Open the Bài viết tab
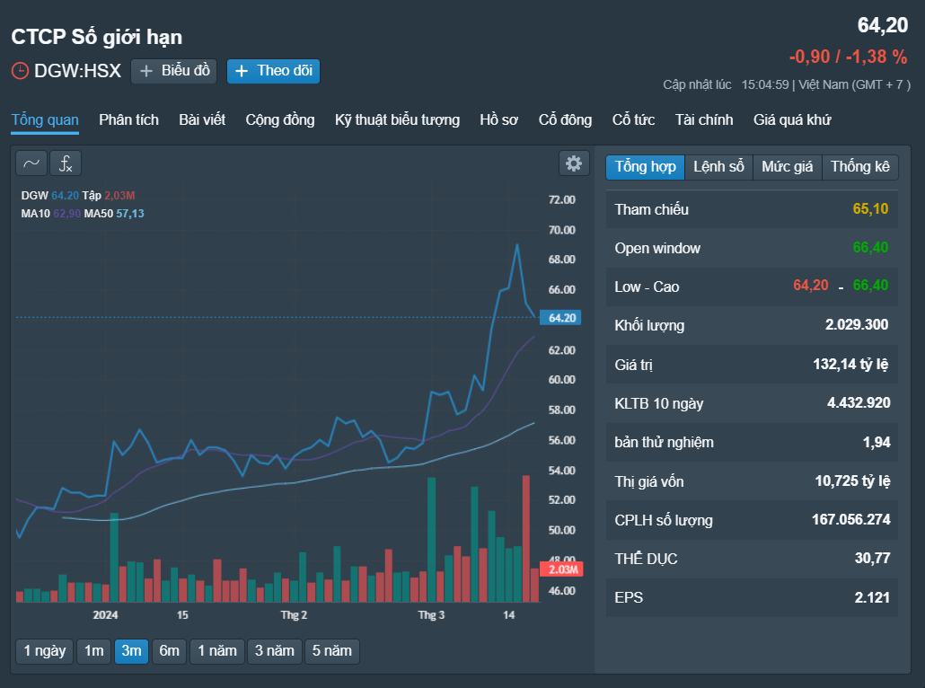Screen dimensions: 925x688 pos(202,119)
